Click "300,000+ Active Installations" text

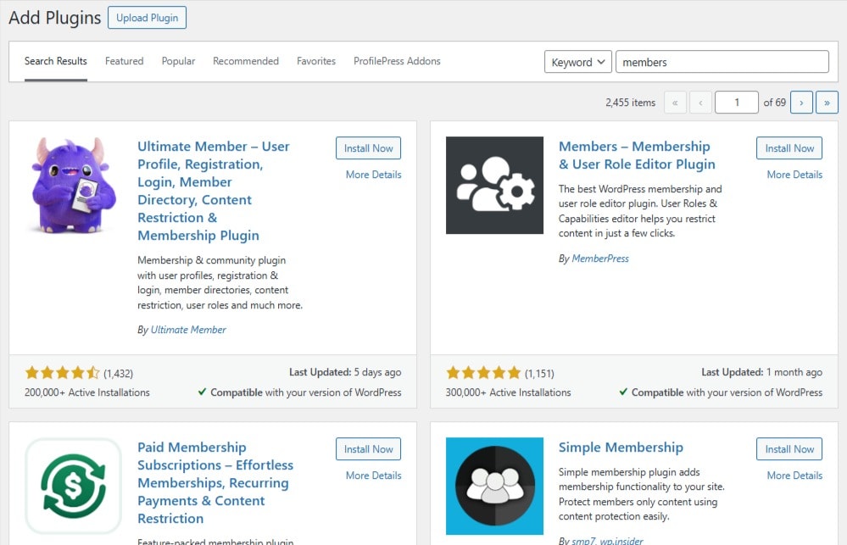[x=508, y=392]
